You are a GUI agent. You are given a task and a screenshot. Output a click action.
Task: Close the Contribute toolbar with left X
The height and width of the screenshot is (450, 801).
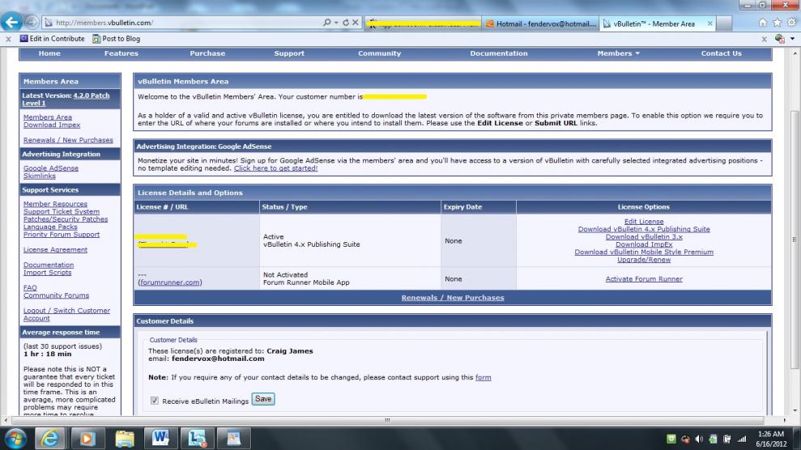pos(8,39)
